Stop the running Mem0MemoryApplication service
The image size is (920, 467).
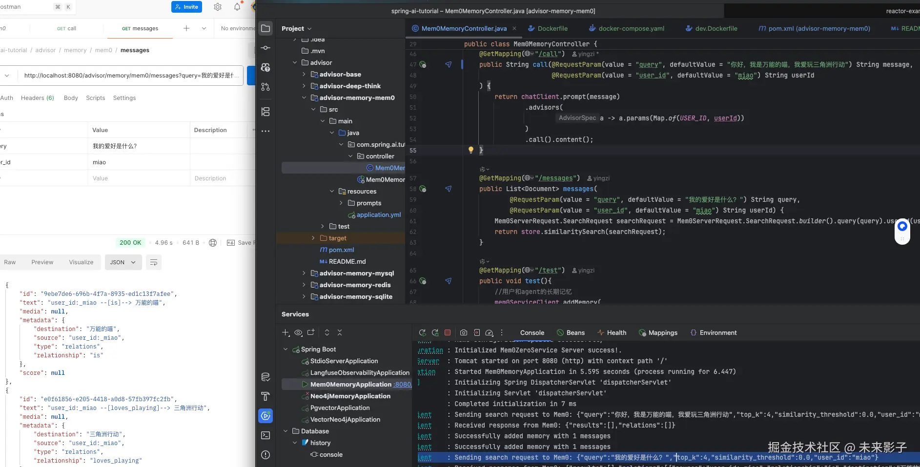coord(448,332)
